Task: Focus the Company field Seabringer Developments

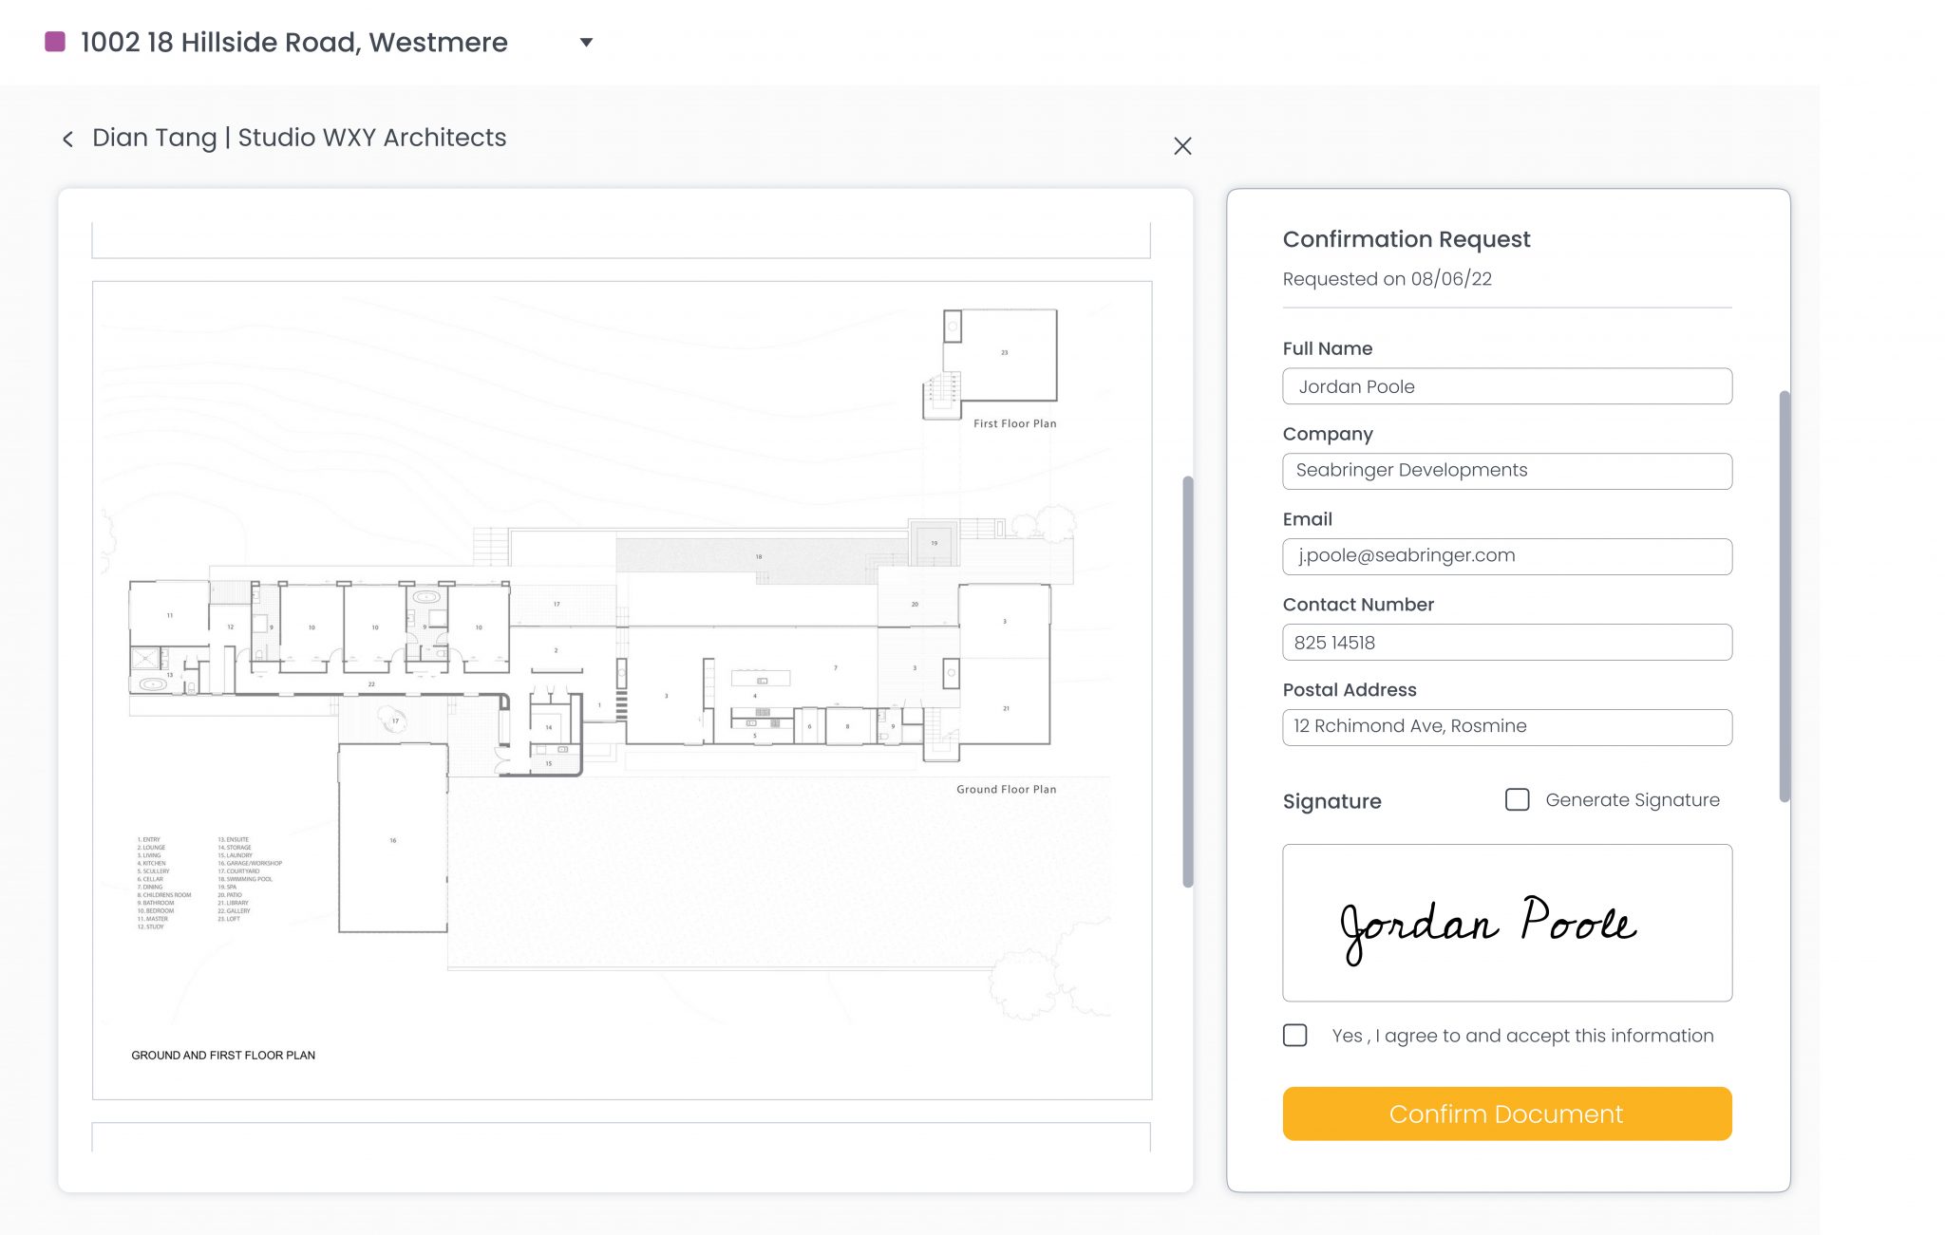Action: click(x=1506, y=471)
